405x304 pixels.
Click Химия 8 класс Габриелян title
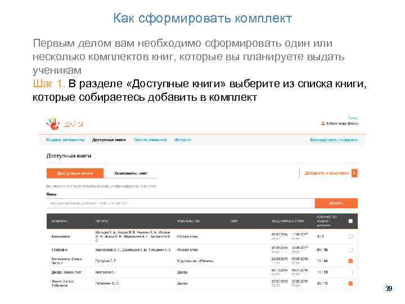click(63, 283)
